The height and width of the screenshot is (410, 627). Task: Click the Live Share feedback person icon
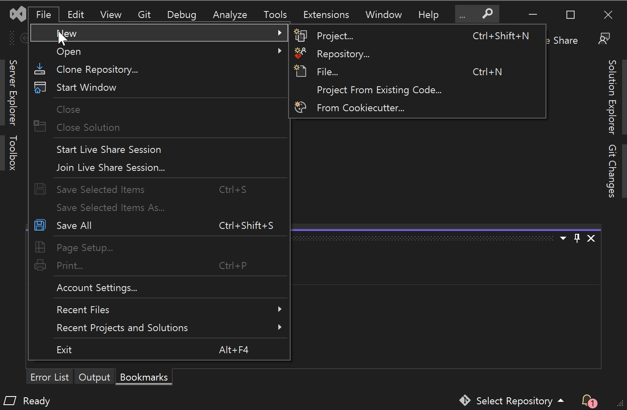pyautogui.click(x=604, y=39)
